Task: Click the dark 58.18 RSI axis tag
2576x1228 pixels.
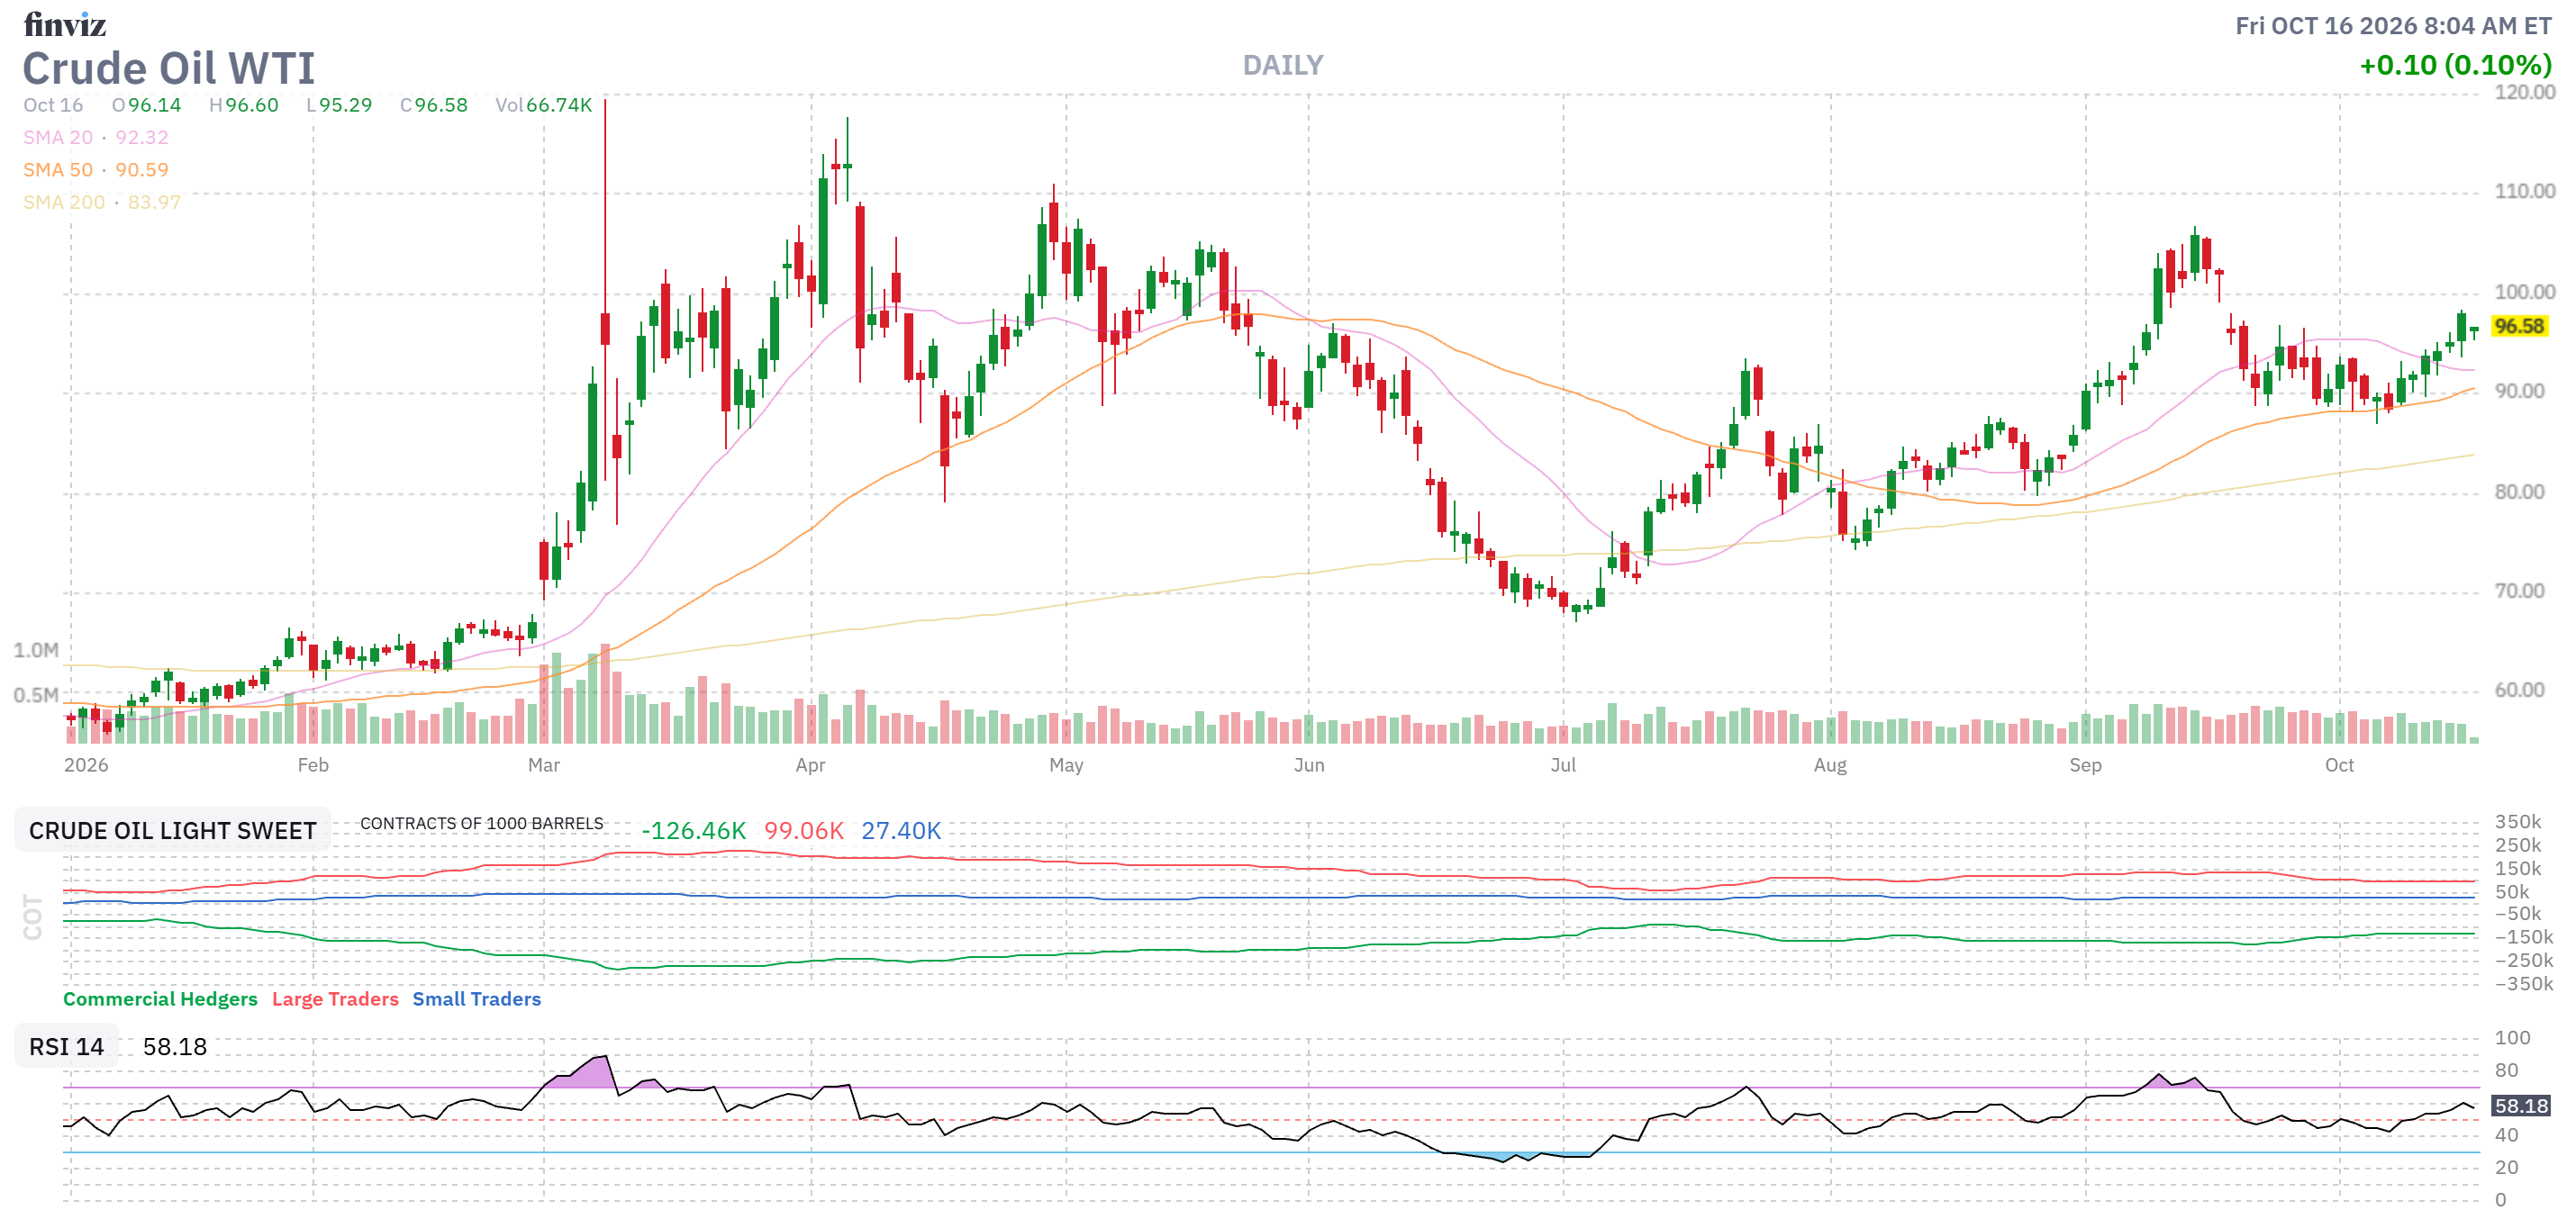Action: click(2520, 1106)
